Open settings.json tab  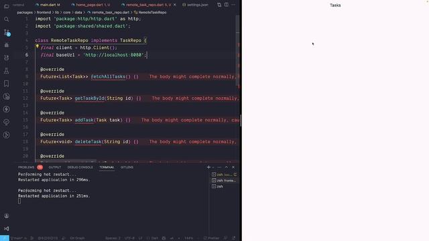click(x=195, y=5)
